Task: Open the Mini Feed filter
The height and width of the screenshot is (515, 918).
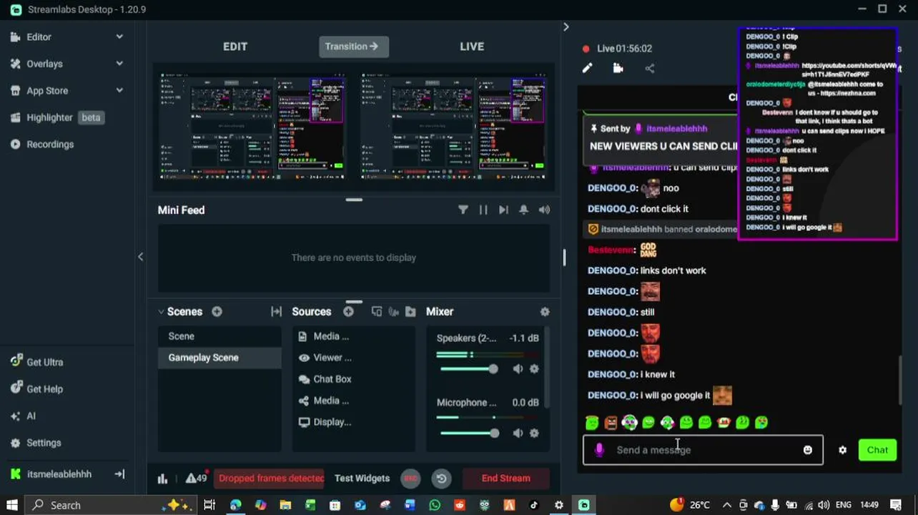Action: tap(463, 210)
